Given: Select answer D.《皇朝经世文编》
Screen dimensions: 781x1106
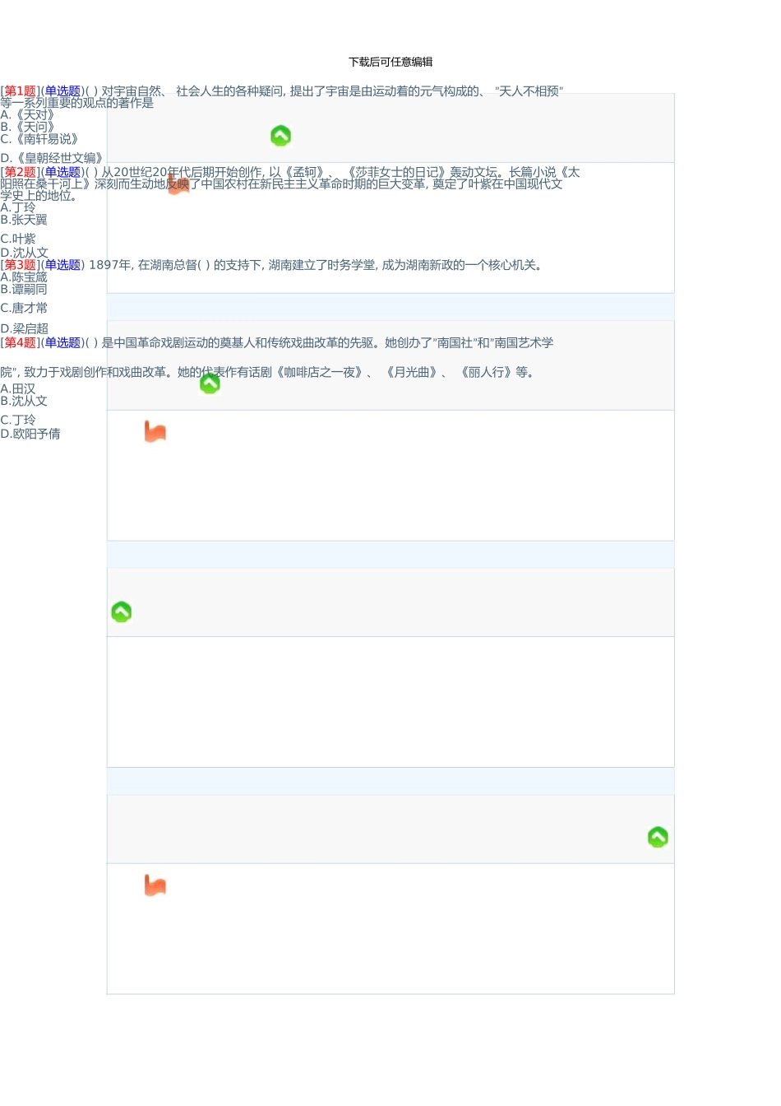Looking at the screenshot, I should click(x=52, y=158).
